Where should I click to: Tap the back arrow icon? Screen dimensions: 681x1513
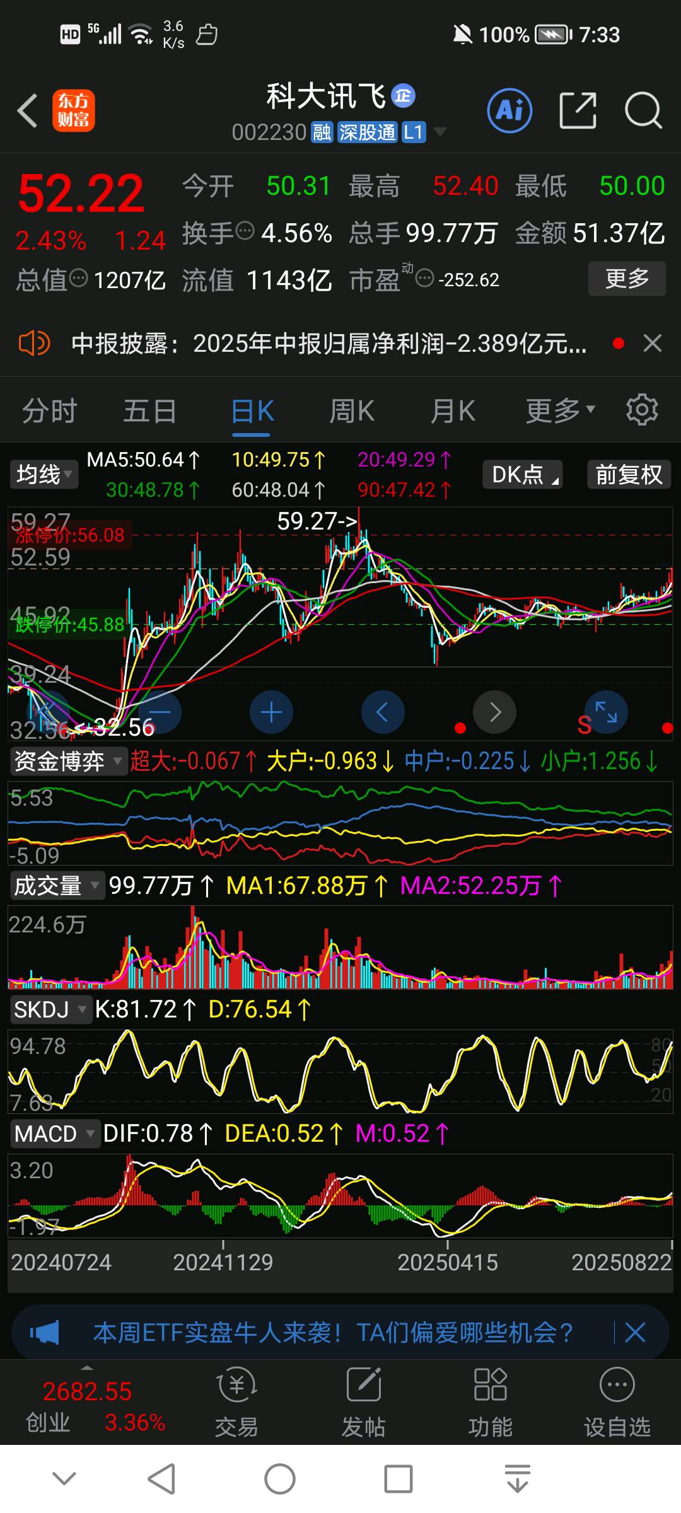[27, 111]
